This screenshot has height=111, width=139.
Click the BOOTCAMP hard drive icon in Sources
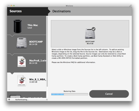(x=22, y=43)
